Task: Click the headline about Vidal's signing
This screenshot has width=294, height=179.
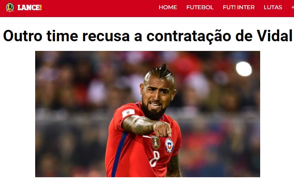Action: (x=148, y=36)
